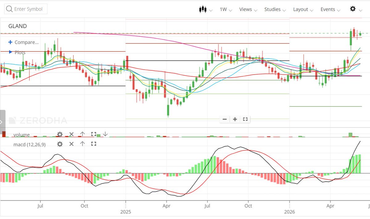Move the volume panel down
Image resolution: width=370 pixels, height=219 pixels.
click(x=105, y=134)
